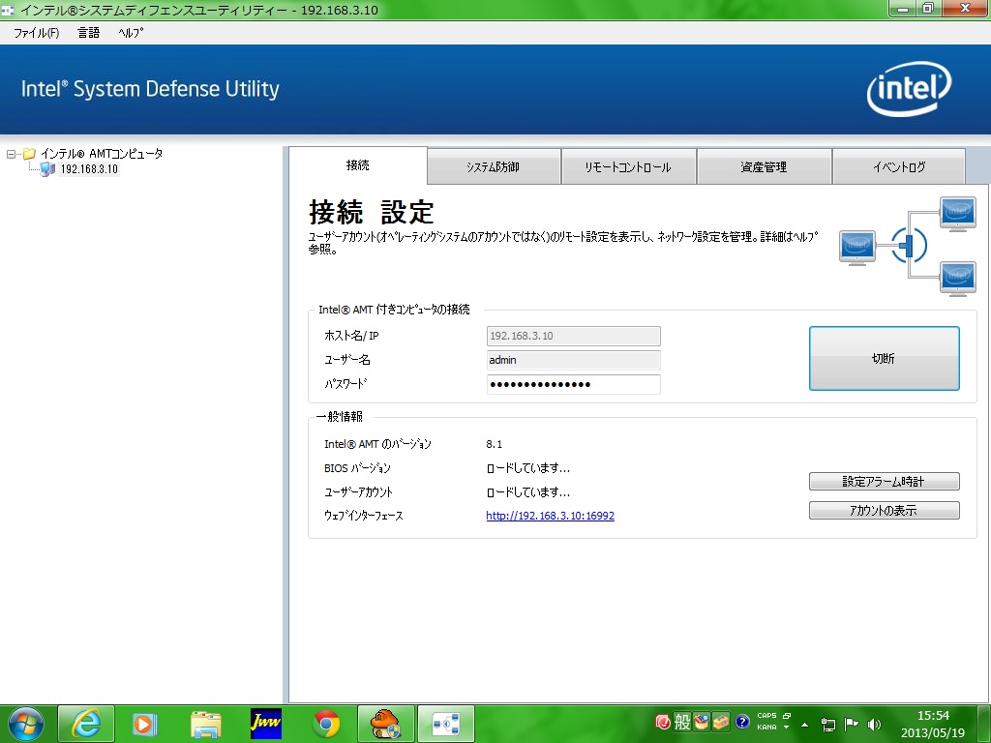
Task: Show hidden tray icons arrow
Action: pos(804,724)
